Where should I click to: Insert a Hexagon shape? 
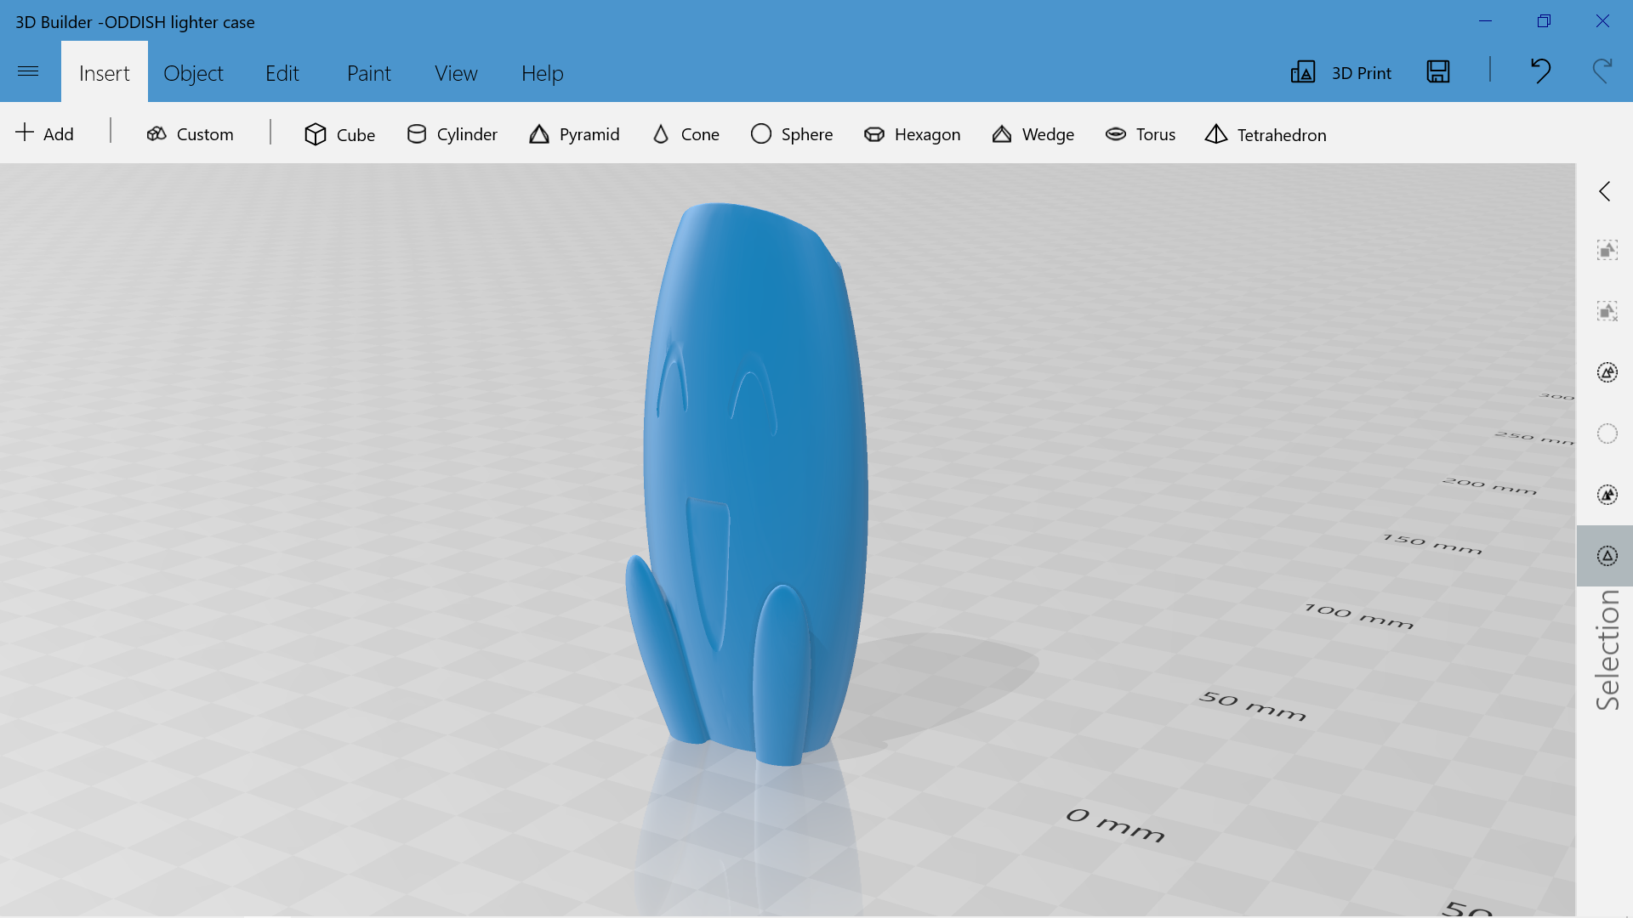point(912,134)
